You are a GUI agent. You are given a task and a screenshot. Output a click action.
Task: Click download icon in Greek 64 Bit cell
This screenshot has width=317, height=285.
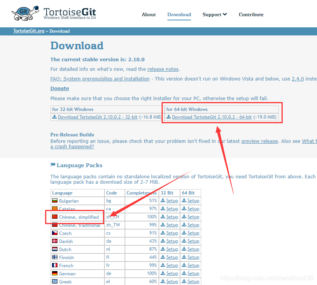[x=184, y=281]
